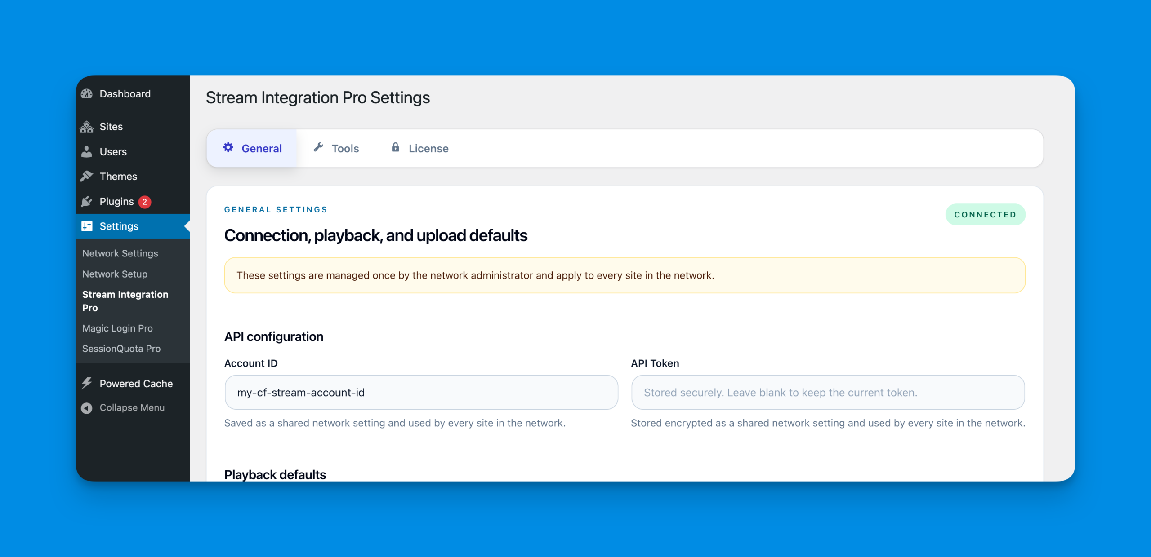Click the Powered Cache lightning icon

(87, 384)
